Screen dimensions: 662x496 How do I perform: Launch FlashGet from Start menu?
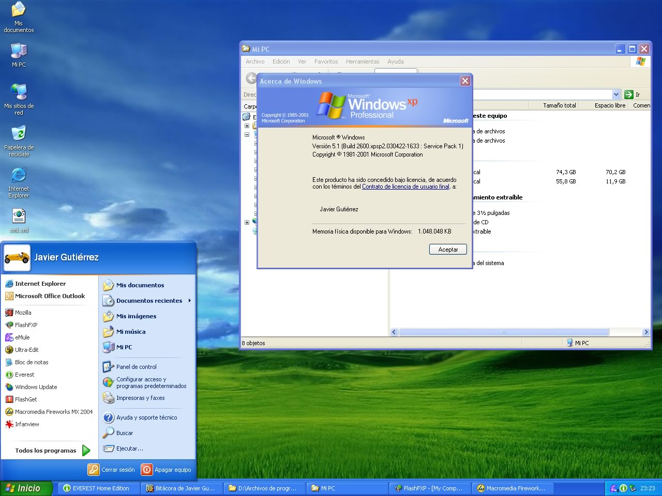(x=21, y=399)
